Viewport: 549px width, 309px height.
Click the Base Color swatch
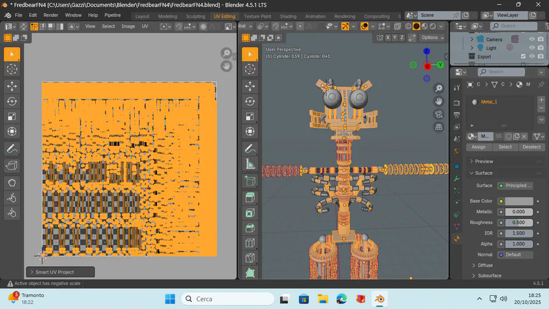tap(518, 201)
